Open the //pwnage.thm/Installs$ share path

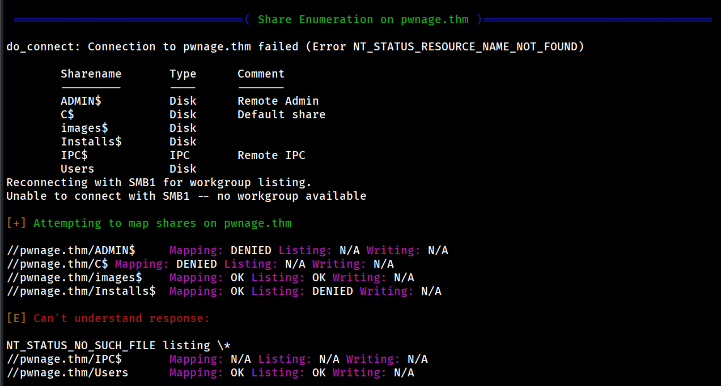click(x=80, y=291)
